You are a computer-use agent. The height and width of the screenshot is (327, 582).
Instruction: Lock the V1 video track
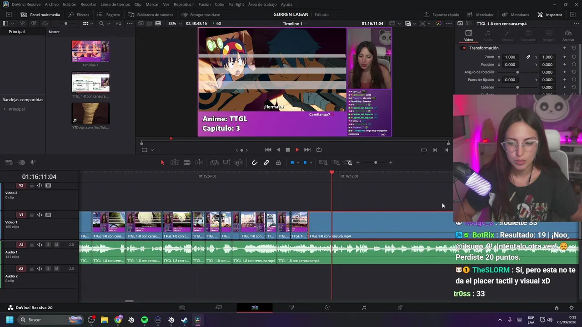(x=31, y=215)
